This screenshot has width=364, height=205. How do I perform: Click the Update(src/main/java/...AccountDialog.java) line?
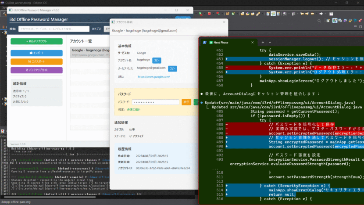(280, 103)
